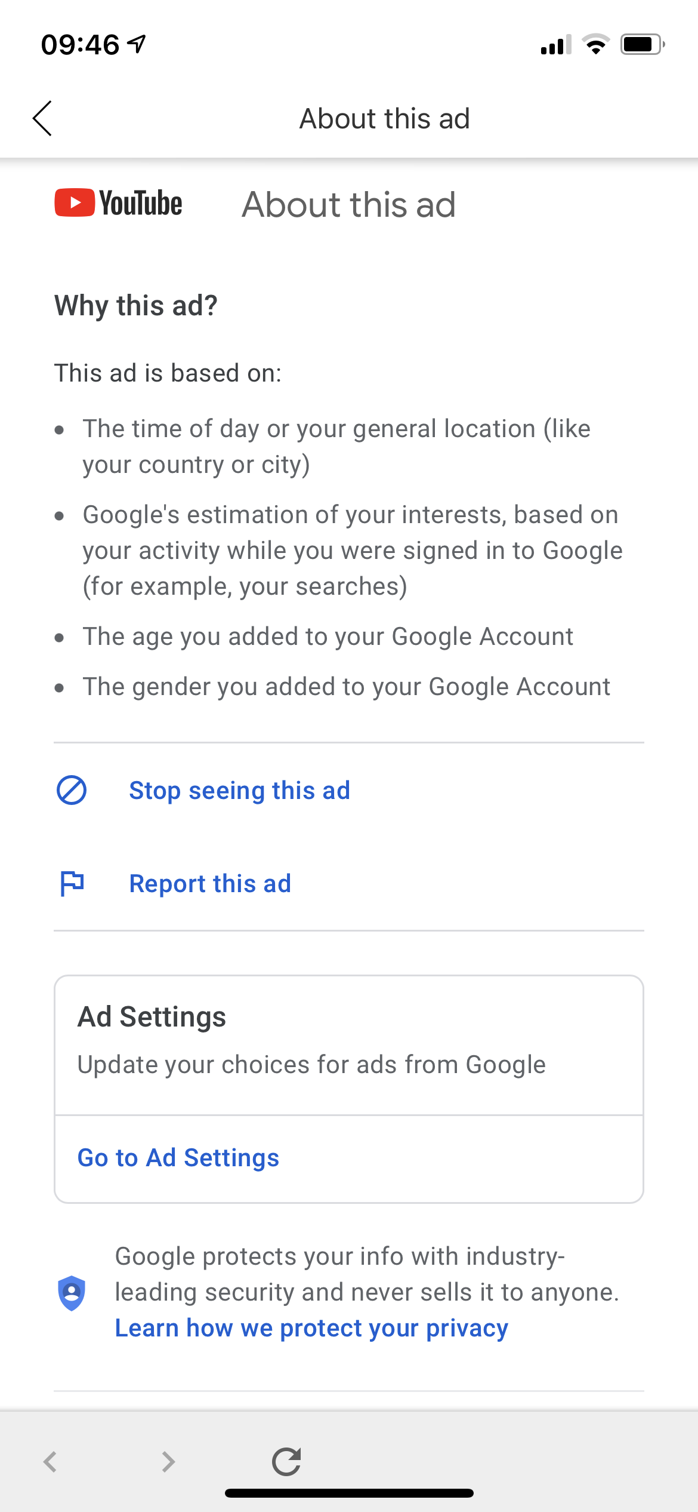
Task: Open Learn how we protect your privacy
Action: tap(311, 1328)
